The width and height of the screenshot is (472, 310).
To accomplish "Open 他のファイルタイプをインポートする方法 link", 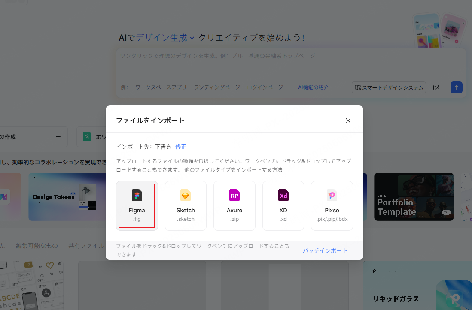I will tap(233, 170).
